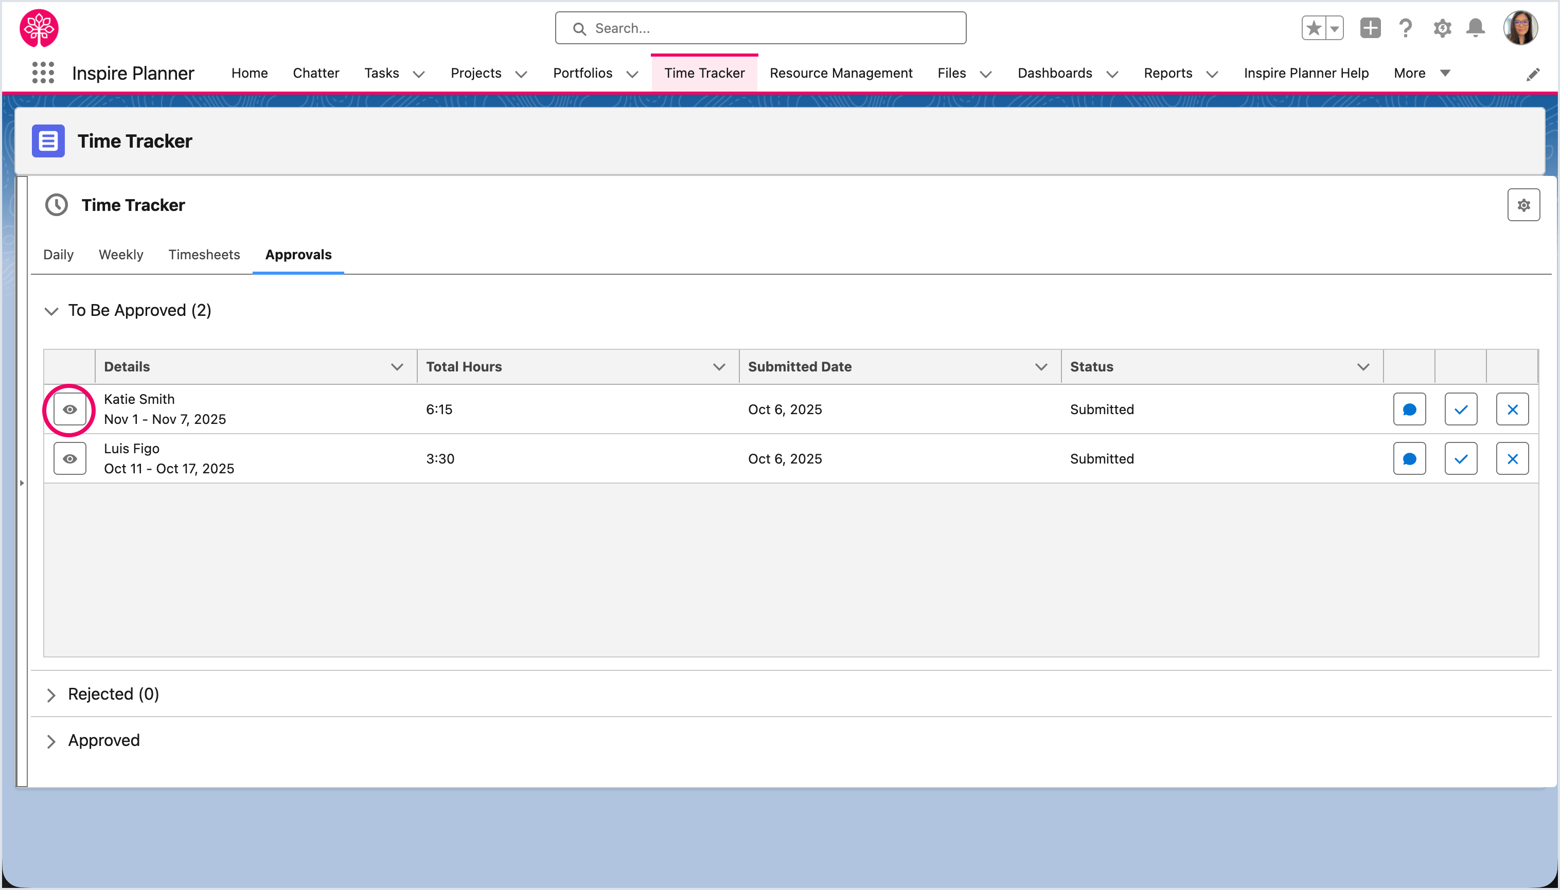Open Inspire Planner Help link

(1306, 74)
